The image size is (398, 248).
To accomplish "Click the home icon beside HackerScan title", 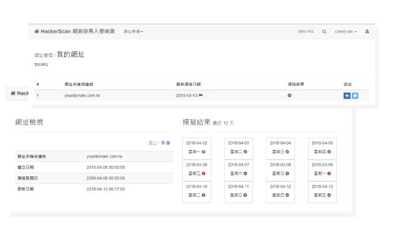I will pos(37,31).
